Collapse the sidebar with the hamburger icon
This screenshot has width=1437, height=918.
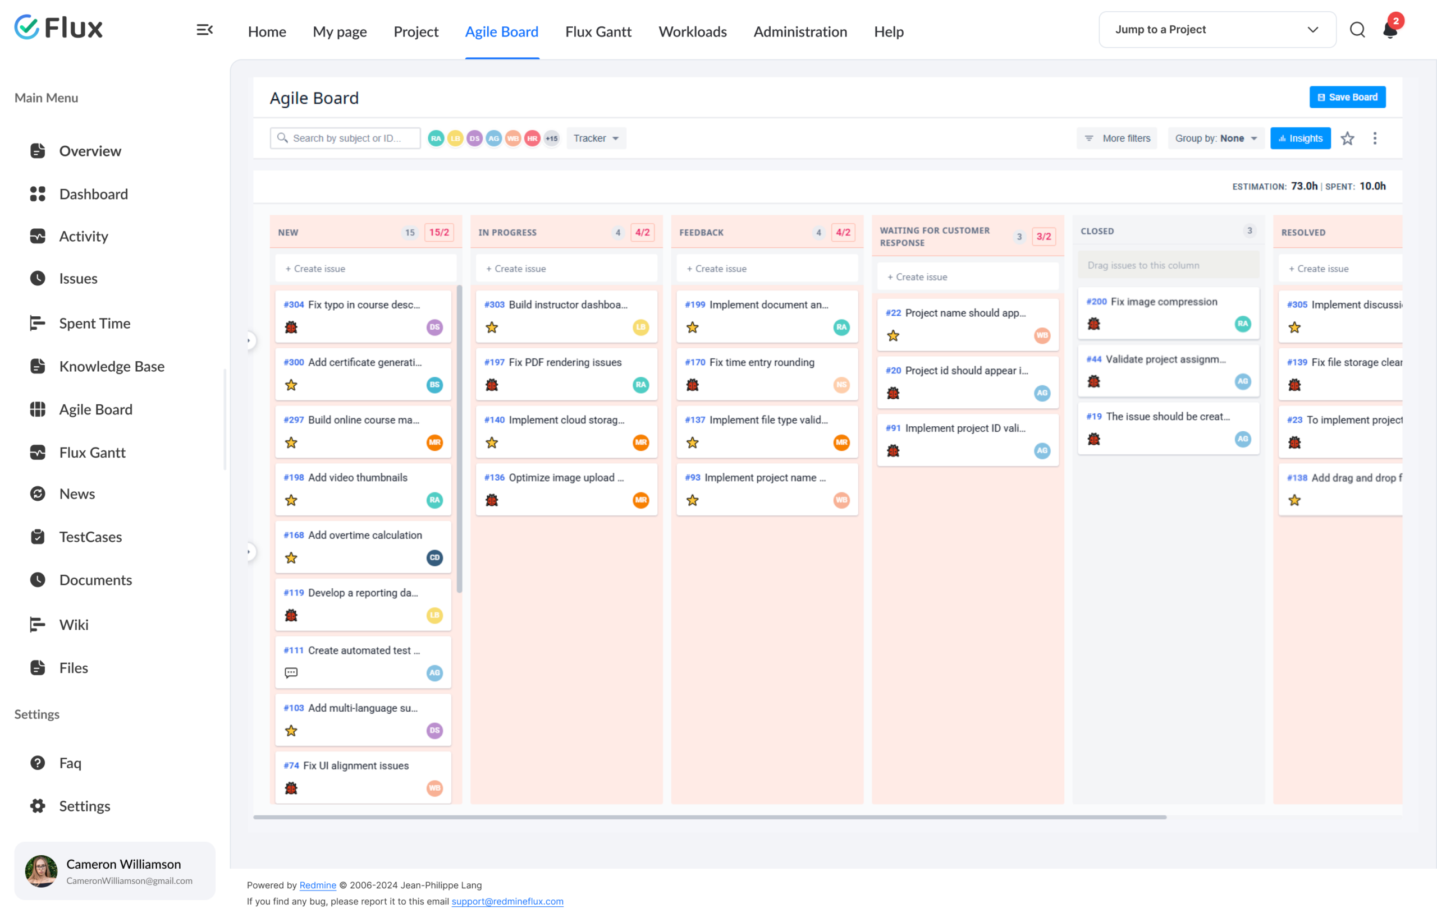pos(205,30)
